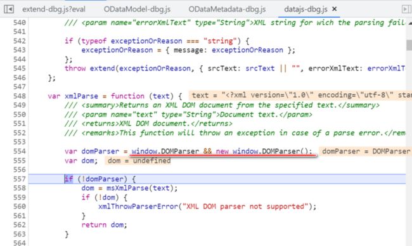Image resolution: width=412 pixels, height=246 pixels.
Task: Open the ODataModel-dbg.js tab
Action: [x=137, y=10]
